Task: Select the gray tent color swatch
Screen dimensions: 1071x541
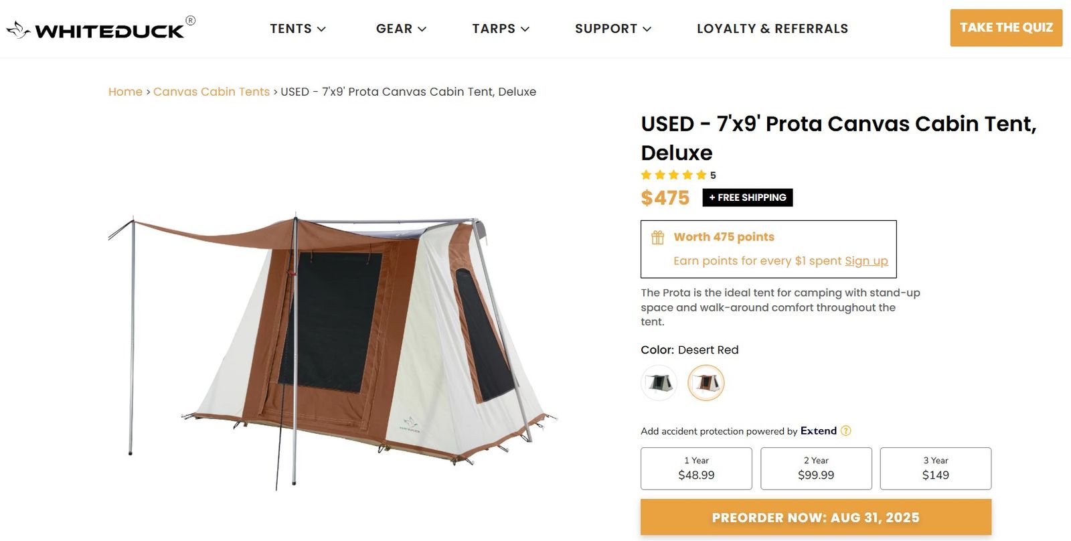Action: click(x=659, y=383)
